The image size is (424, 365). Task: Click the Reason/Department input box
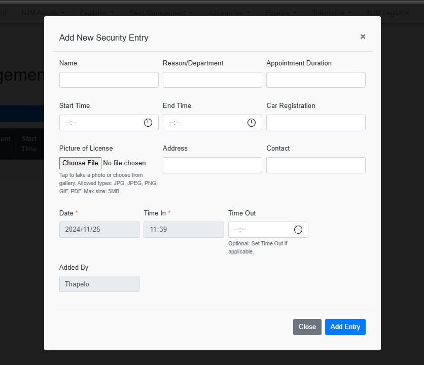[213, 80]
